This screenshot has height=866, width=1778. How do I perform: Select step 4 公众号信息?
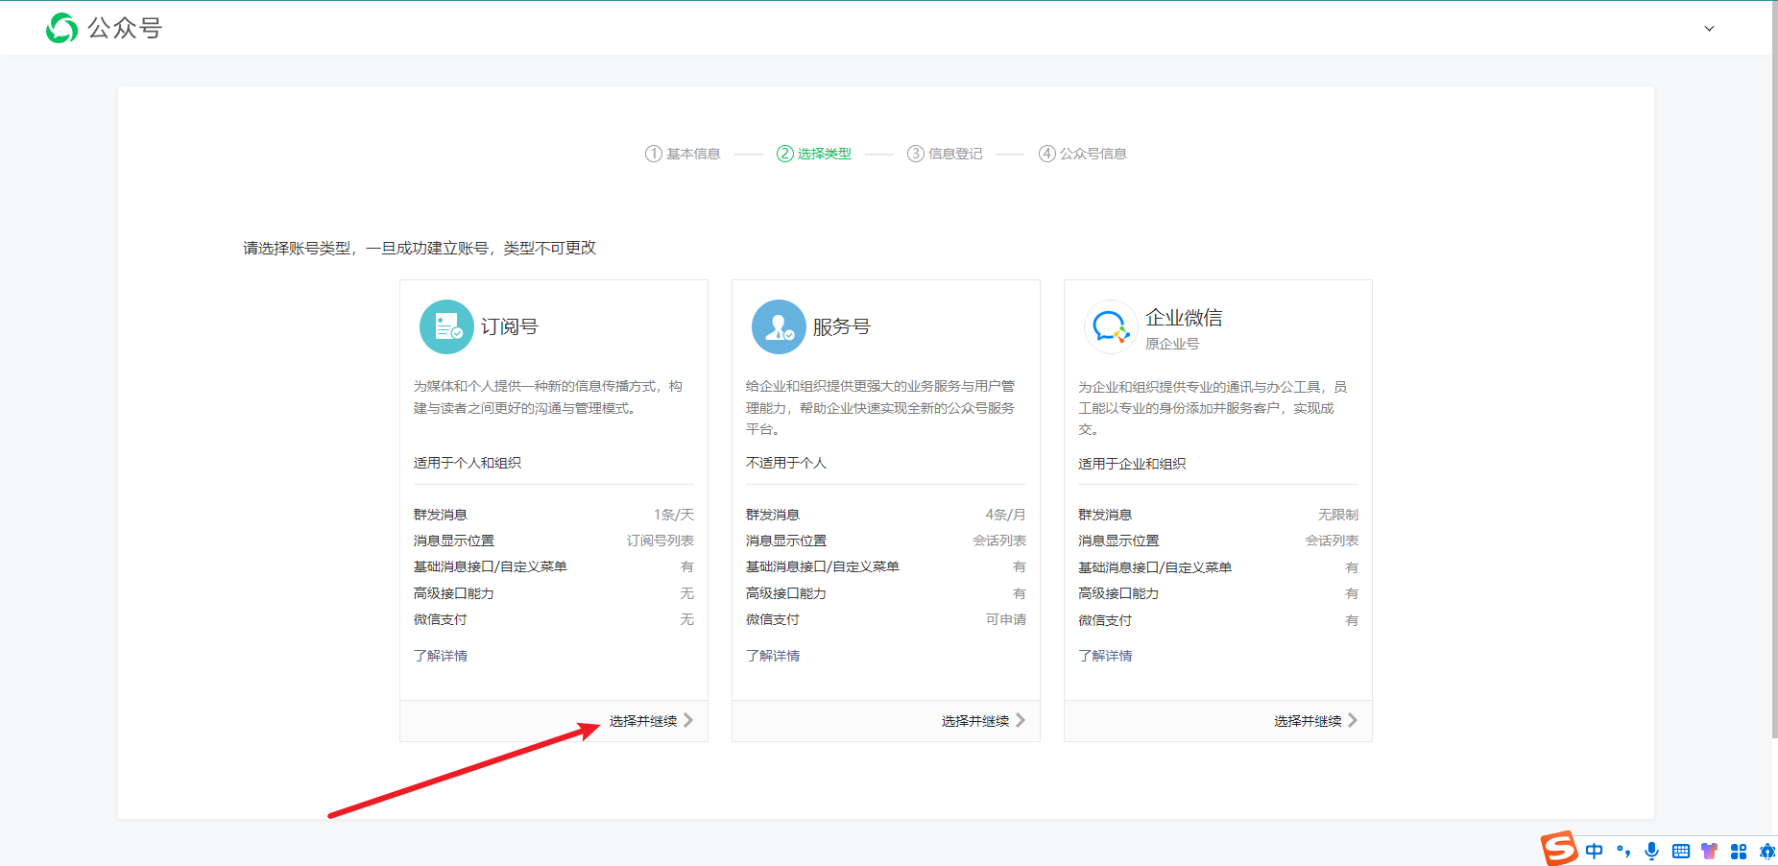[1083, 154]
